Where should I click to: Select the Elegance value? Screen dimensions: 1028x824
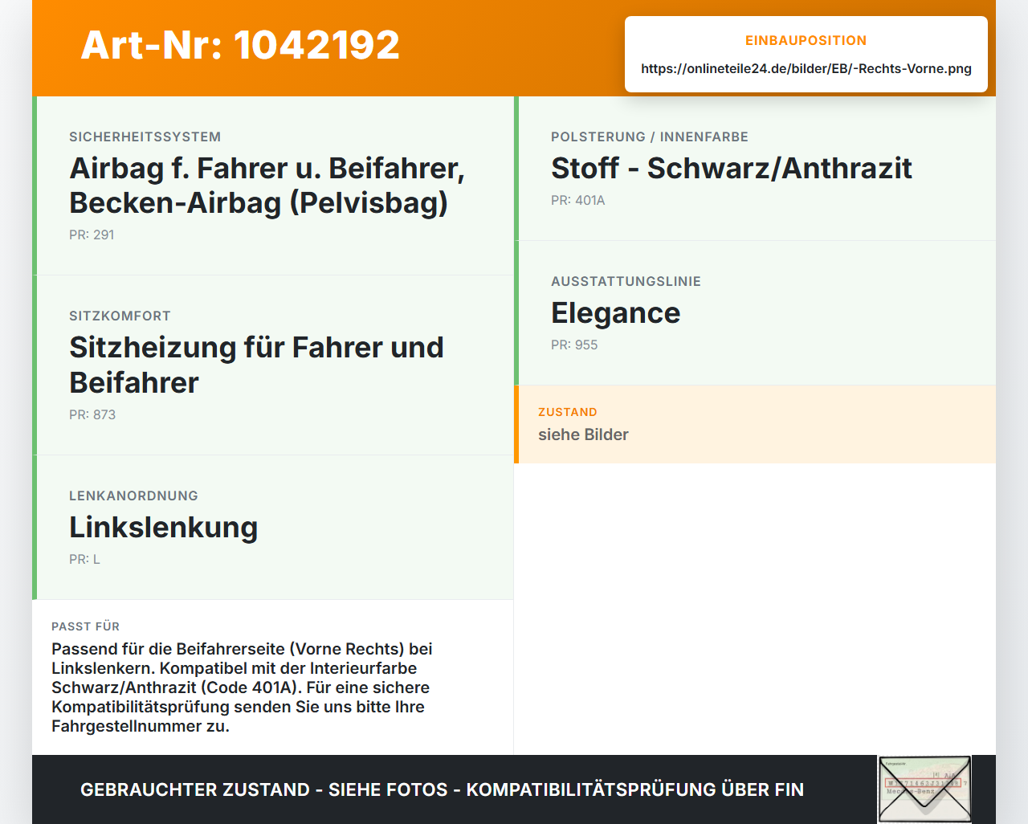[x=616, y=312]
